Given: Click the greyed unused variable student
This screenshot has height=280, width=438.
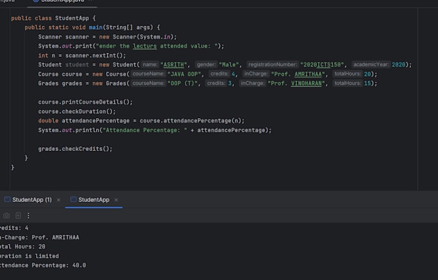Looking at the screenshot, I should (x=77, y=65).
